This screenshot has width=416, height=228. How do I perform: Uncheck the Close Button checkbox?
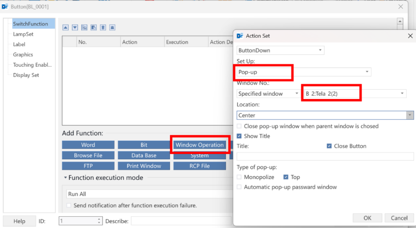pyautogui.click(x=329, y=146)
